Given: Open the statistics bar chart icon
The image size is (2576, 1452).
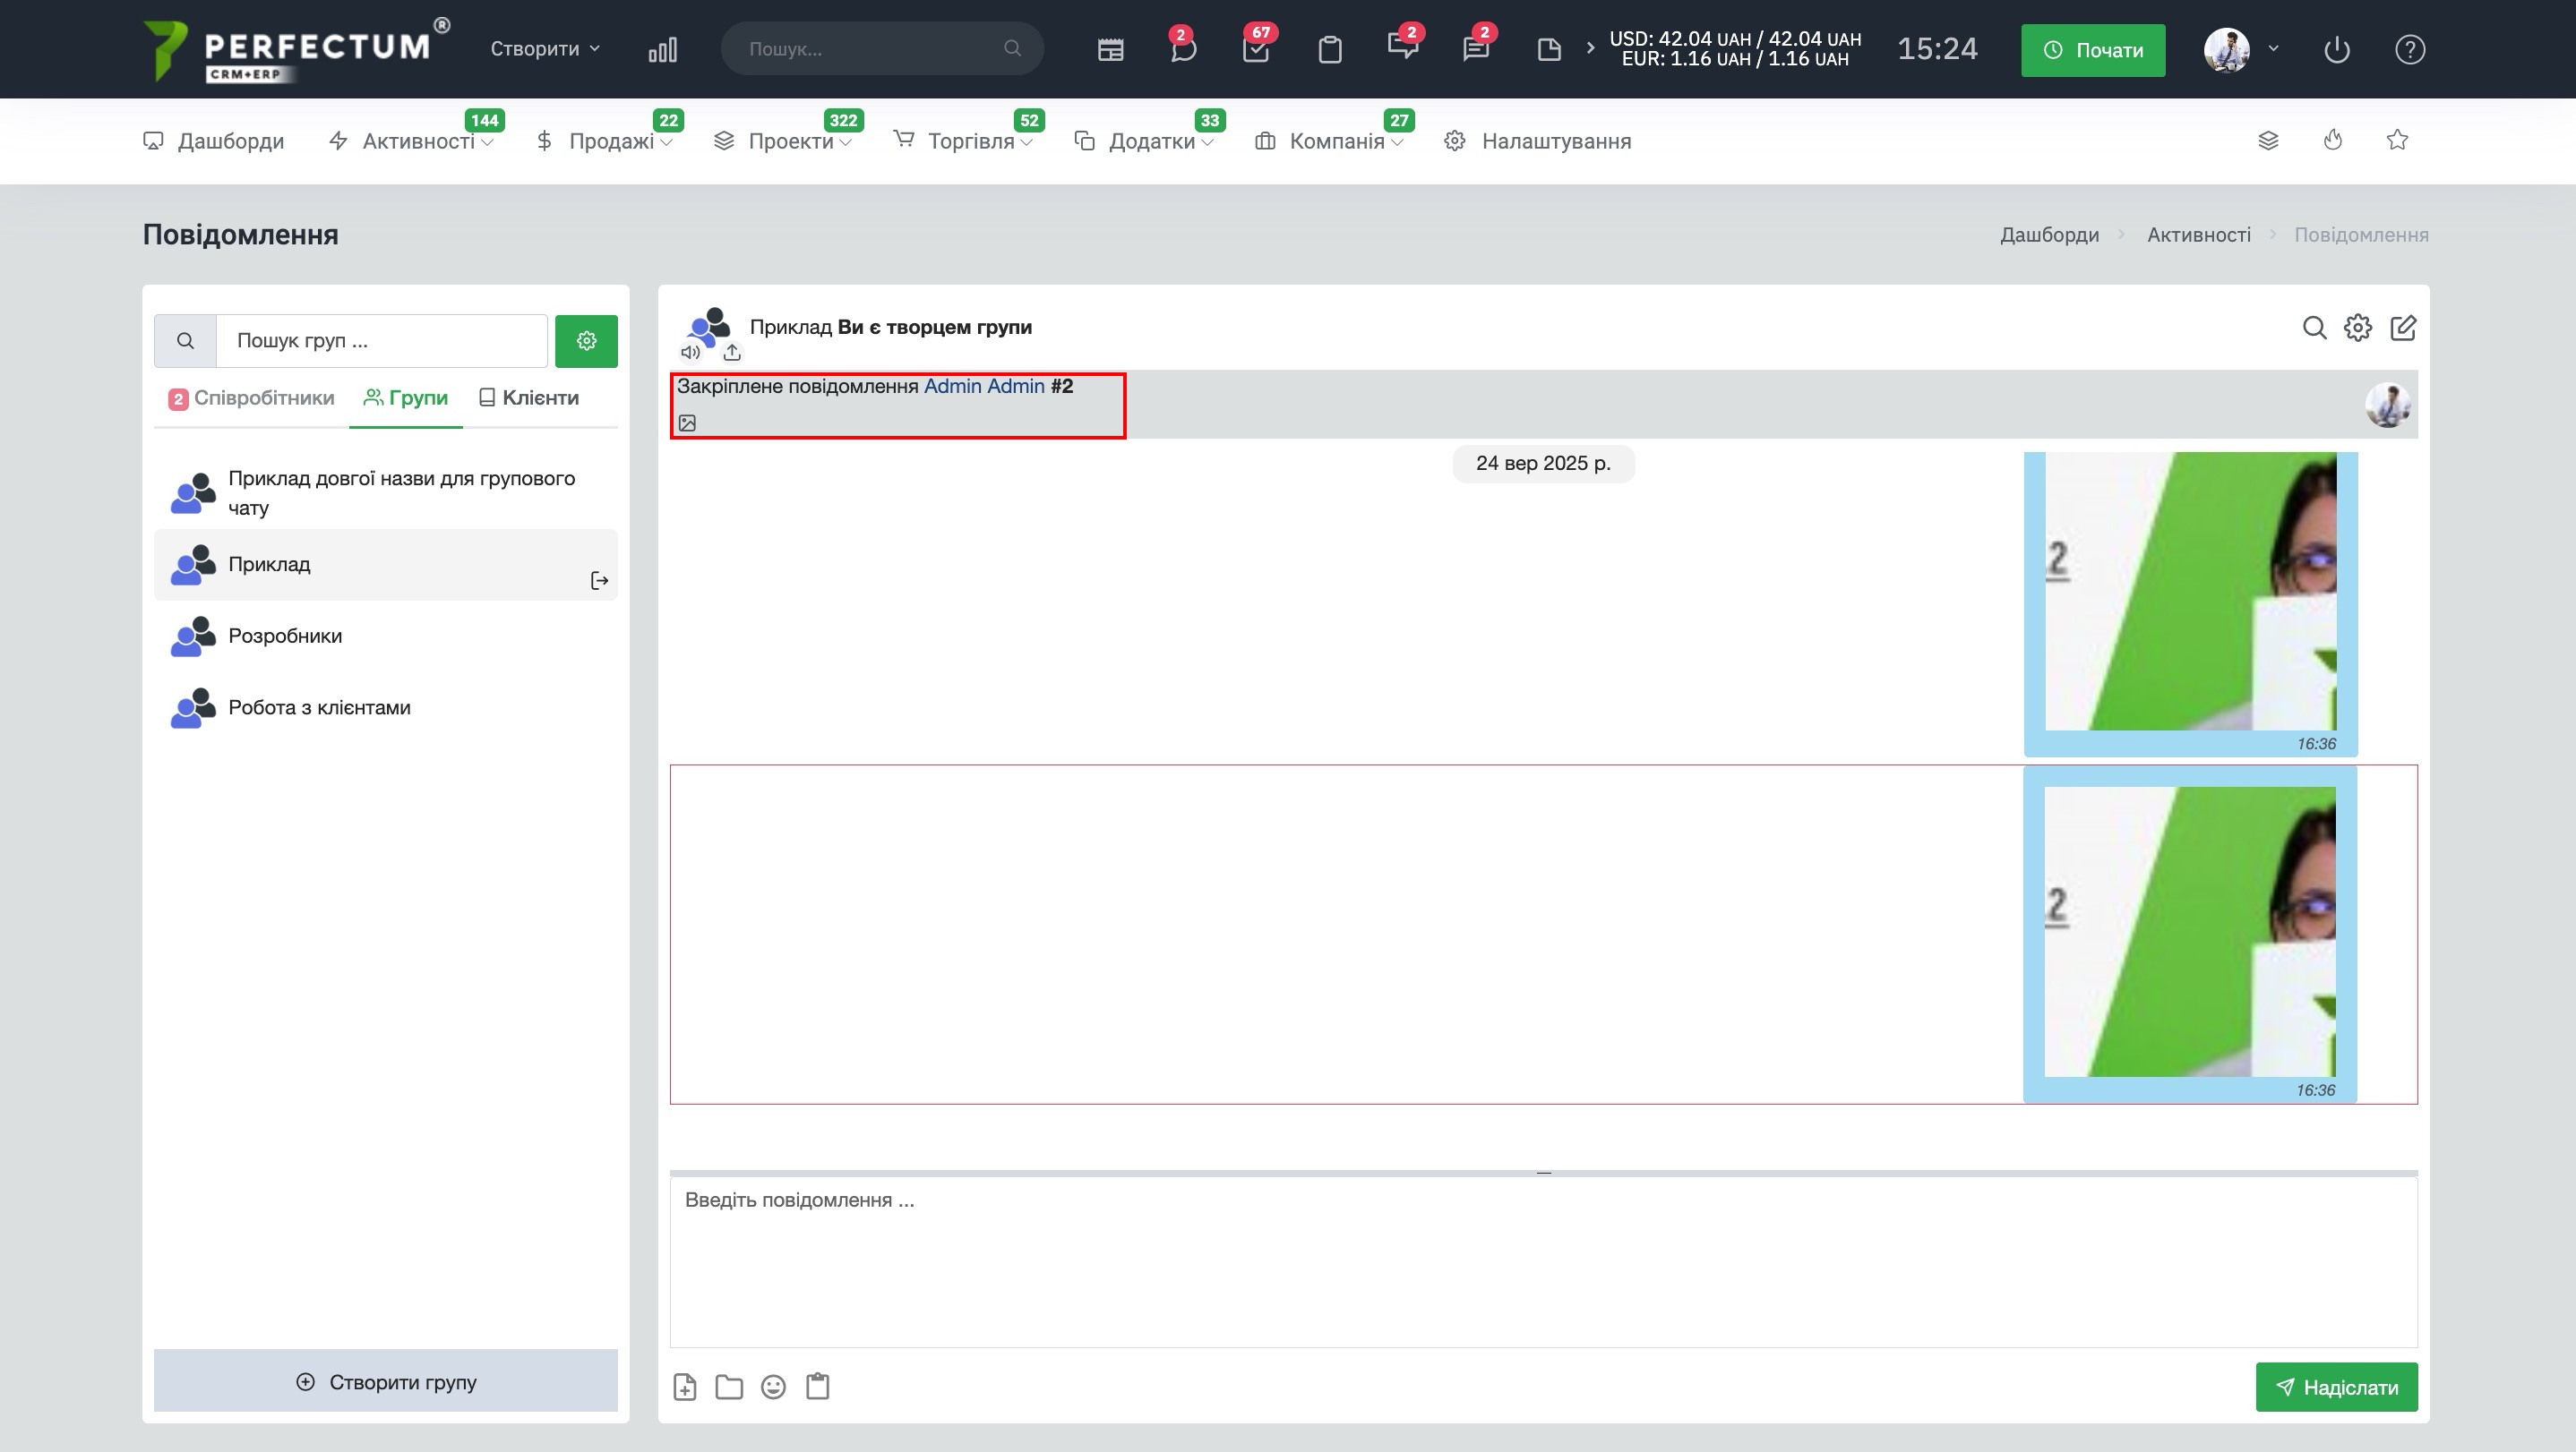Looking at the screenshot, I should pos(662,50).
